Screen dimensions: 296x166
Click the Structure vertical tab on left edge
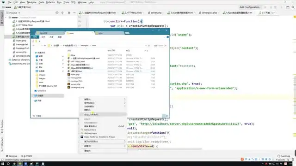pos(2,144)
